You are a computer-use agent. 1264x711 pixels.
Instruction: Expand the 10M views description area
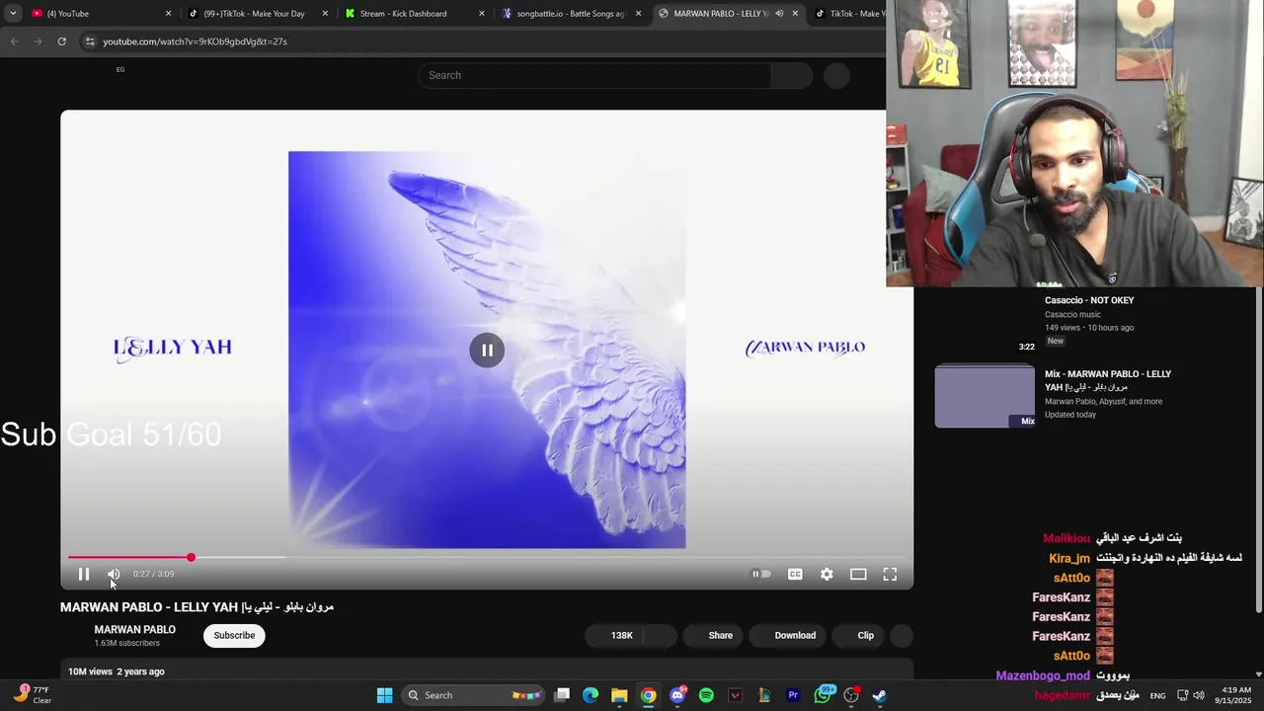[x=486, y=671]
